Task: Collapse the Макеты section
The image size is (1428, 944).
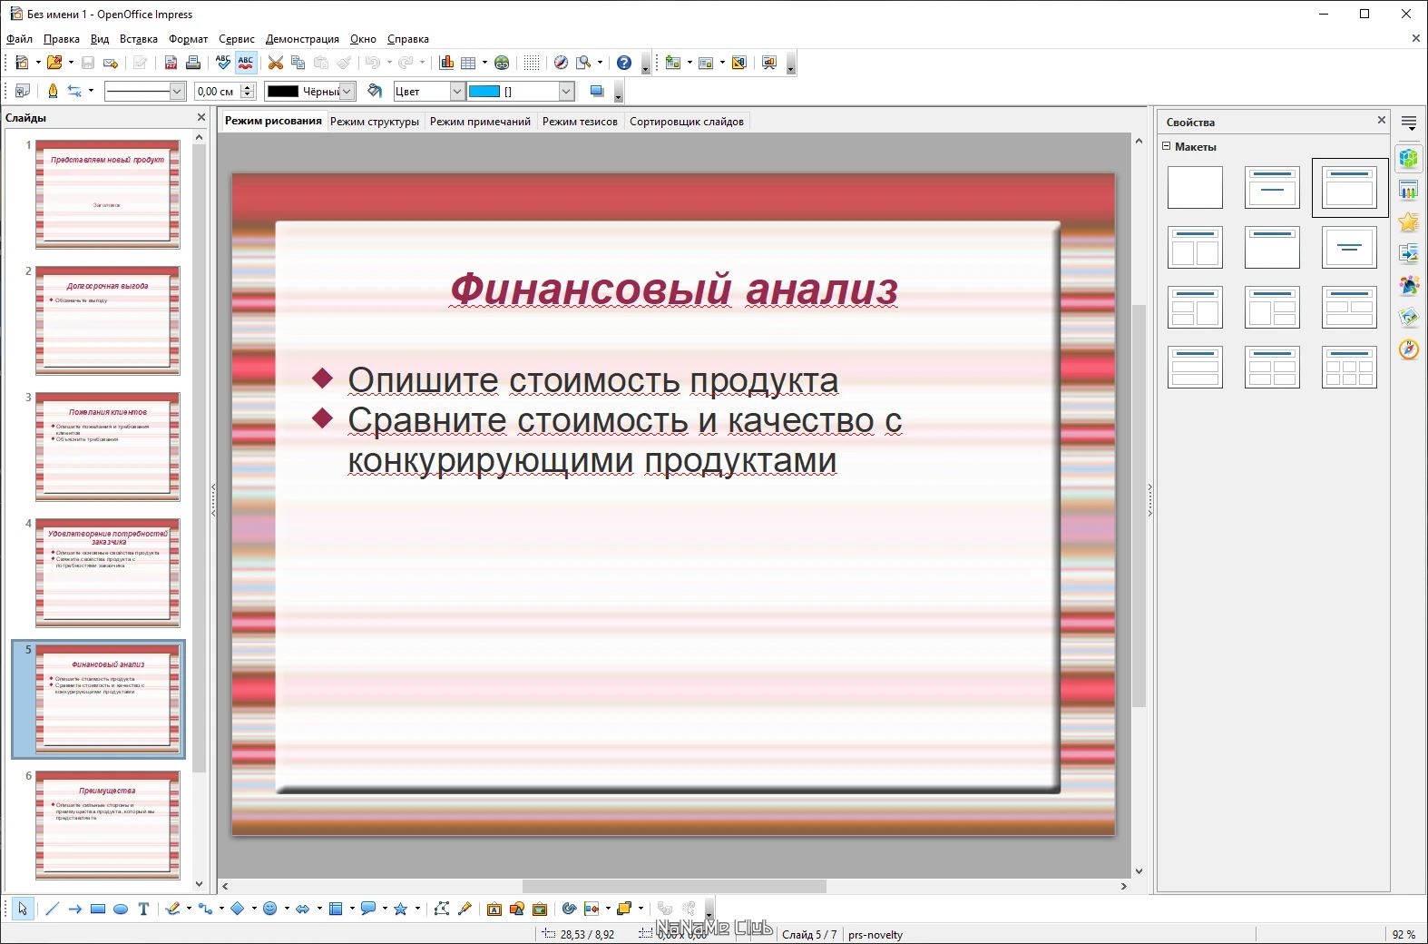Action: [1167, 146]
